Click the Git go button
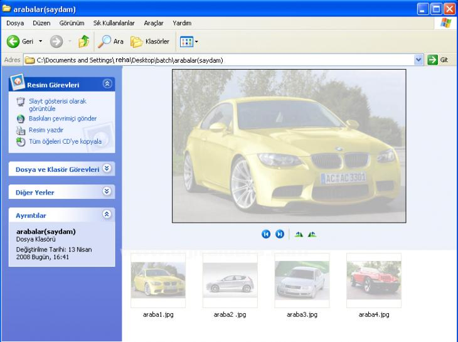This screenshot has width=458, height=342. [x=438, y=60]
